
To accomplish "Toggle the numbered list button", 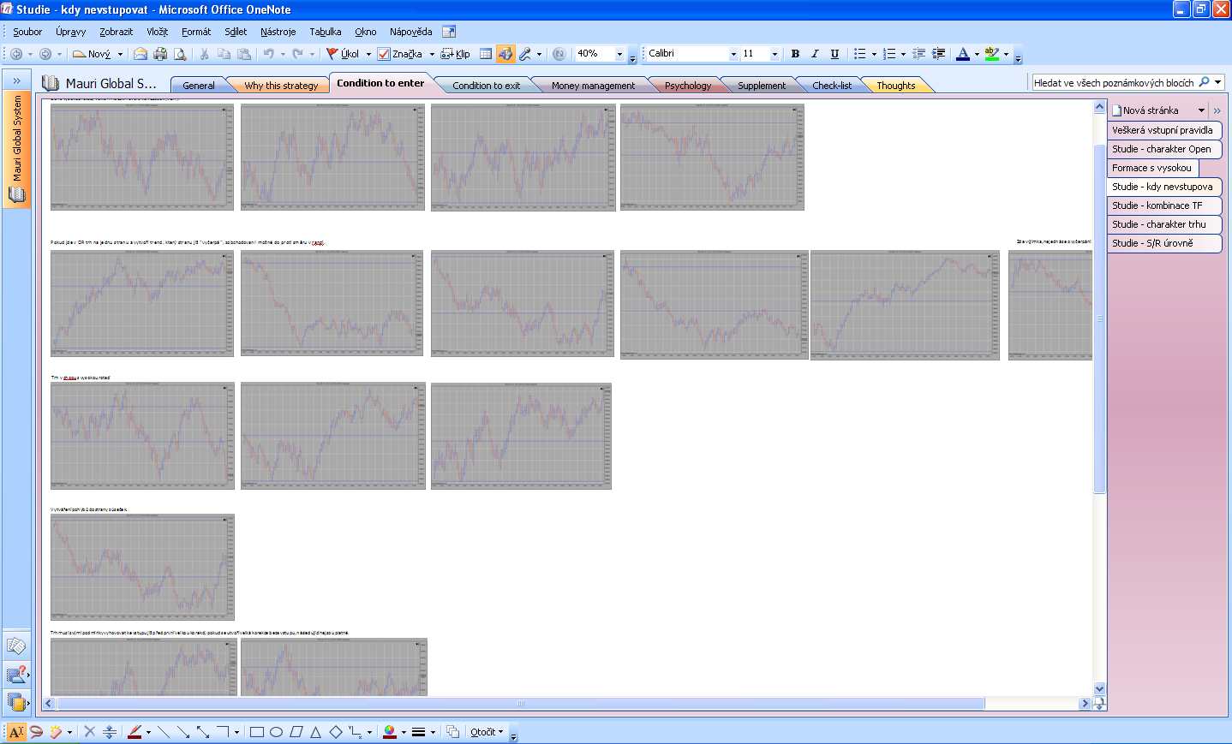I will tap(889, 54).
